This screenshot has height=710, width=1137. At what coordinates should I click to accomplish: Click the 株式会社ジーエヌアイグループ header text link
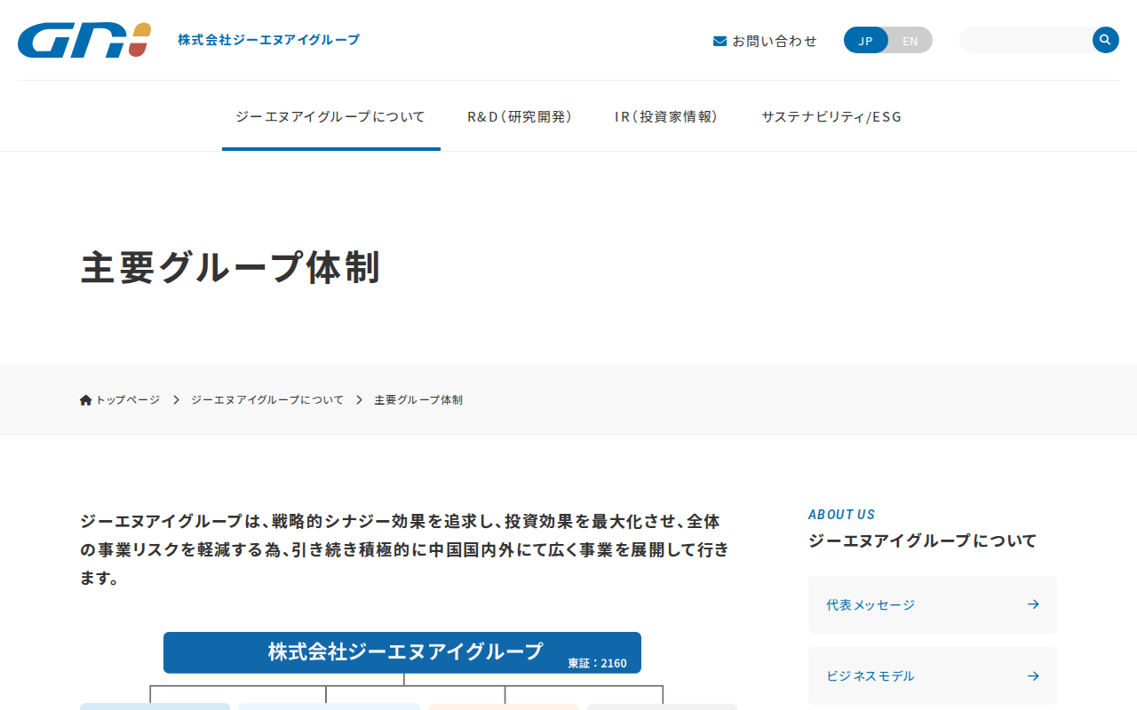[269, 40]
